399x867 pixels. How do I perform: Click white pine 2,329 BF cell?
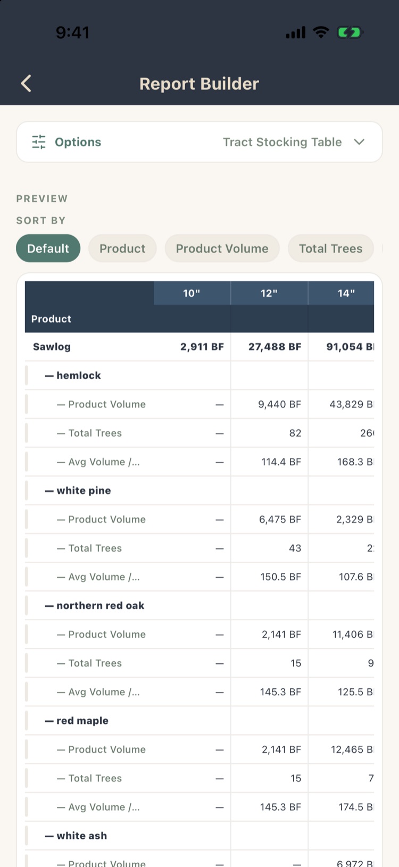coord(354,519)
